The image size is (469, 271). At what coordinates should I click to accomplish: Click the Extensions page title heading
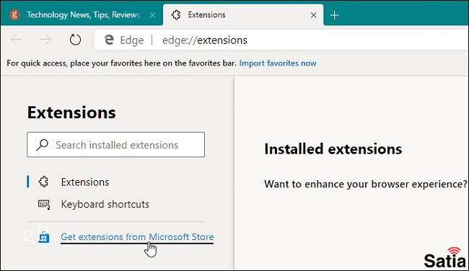(x=71, y=112)
